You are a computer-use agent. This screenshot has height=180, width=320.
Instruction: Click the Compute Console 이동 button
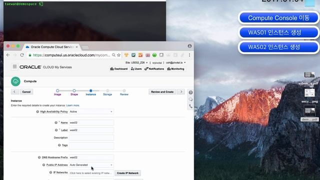[x=279, y=18]
